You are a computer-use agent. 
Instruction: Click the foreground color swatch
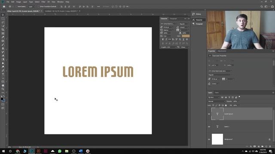pos(2,99)
